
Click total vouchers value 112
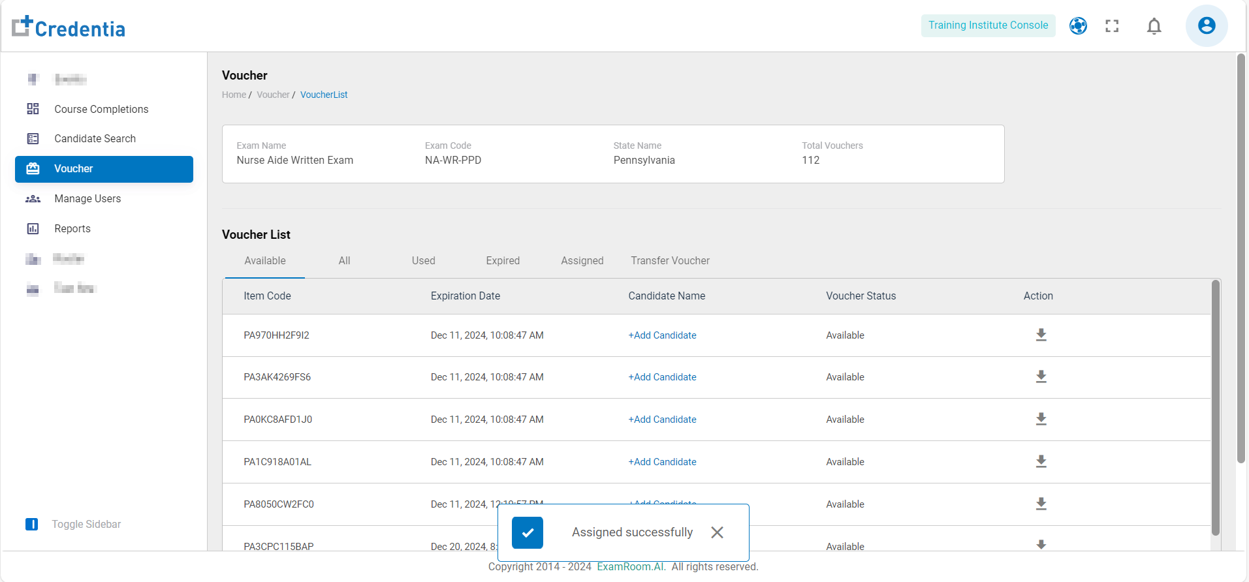[x=810, y=161]
